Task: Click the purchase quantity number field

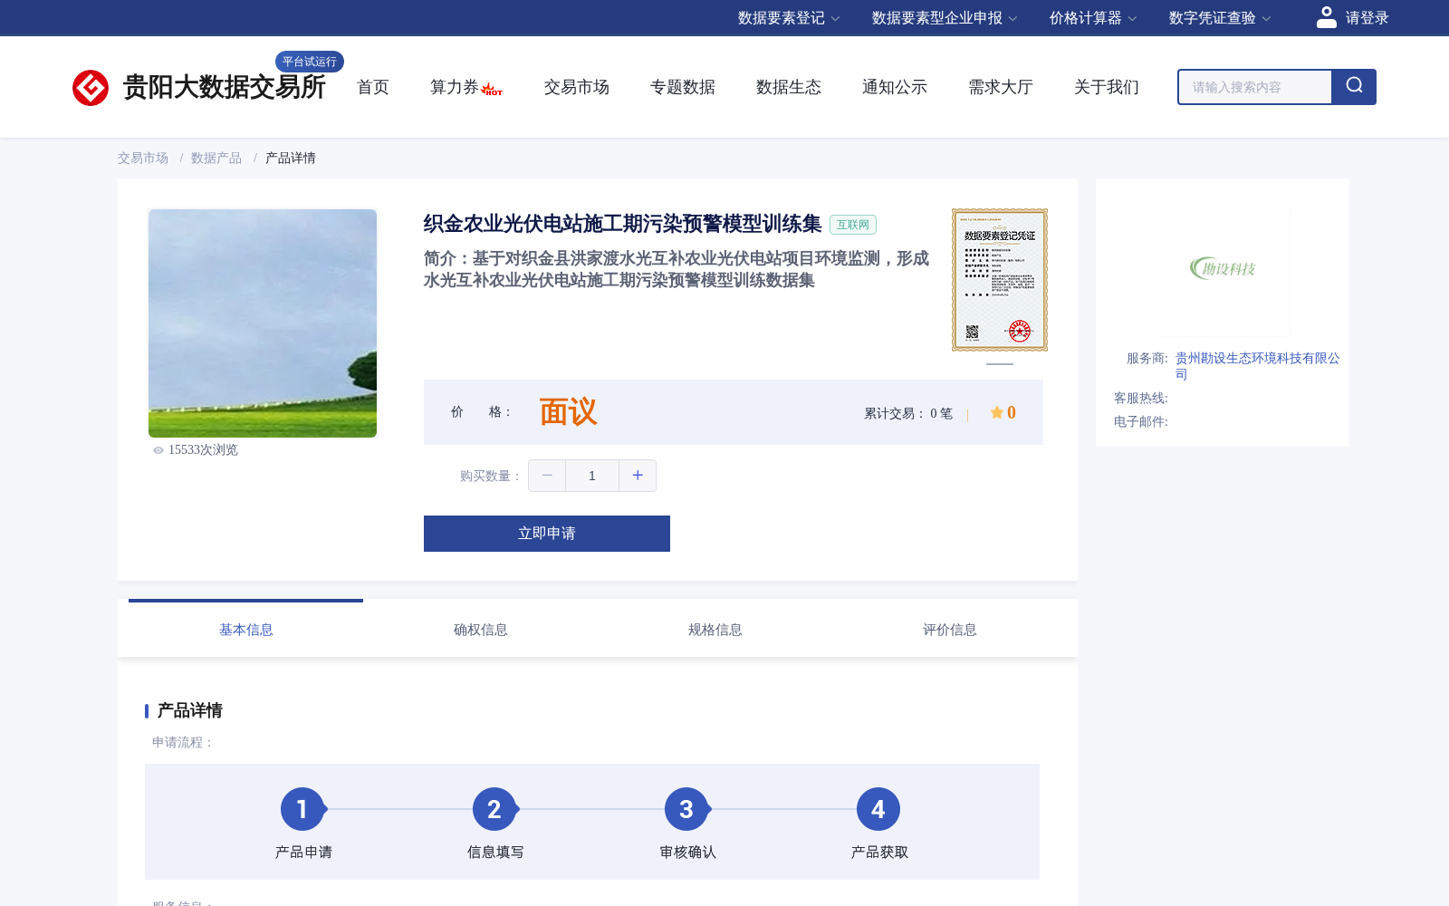Action: (592, 476)
